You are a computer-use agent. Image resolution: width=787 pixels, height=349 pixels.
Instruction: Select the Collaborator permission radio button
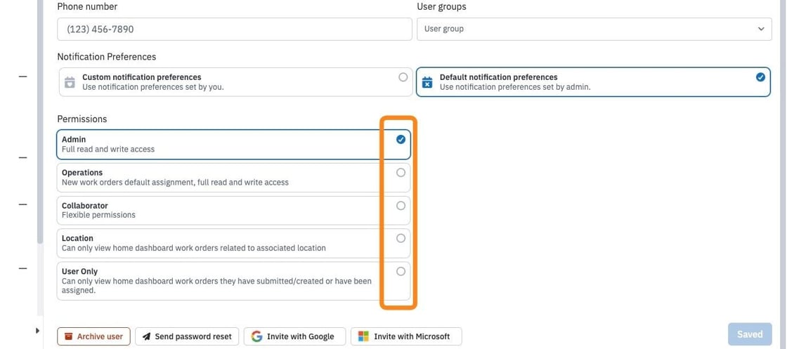click(x=401, y=206)
